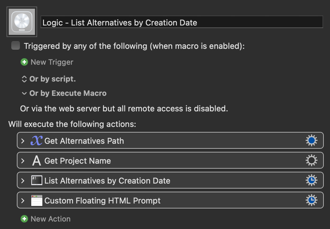The height and width of the screenshot is (229, 330).
Task: Collapse the Or by Execute Macro section
Action: click(x=24, y=93)
